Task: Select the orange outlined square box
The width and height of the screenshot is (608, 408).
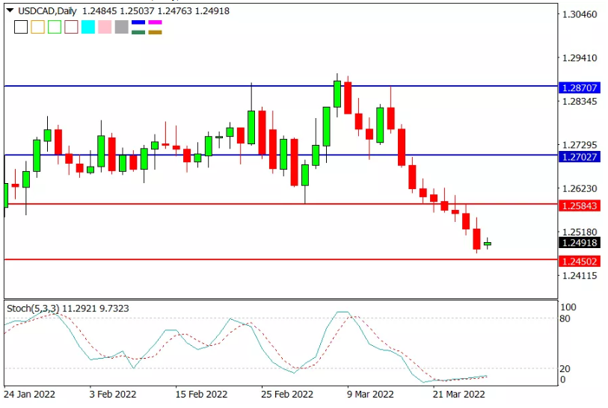Action: tap(37, 27)
